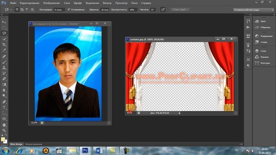Open the Brush Presets panel icon

click(248, 45)
